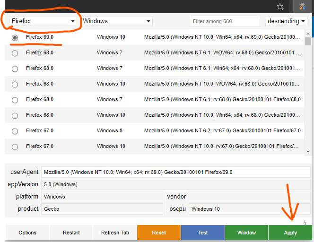This screenshot has width=314, height=242.
Task: Select Firefox 68.0 Windows NT 6.1 rv:68.0 radio
Action: 15,100
